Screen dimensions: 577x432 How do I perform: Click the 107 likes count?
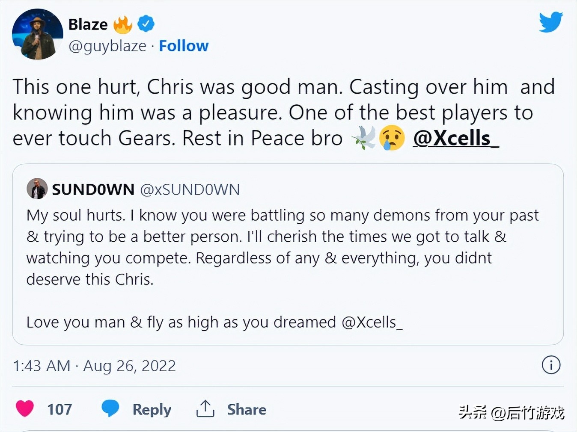[60, 409]
